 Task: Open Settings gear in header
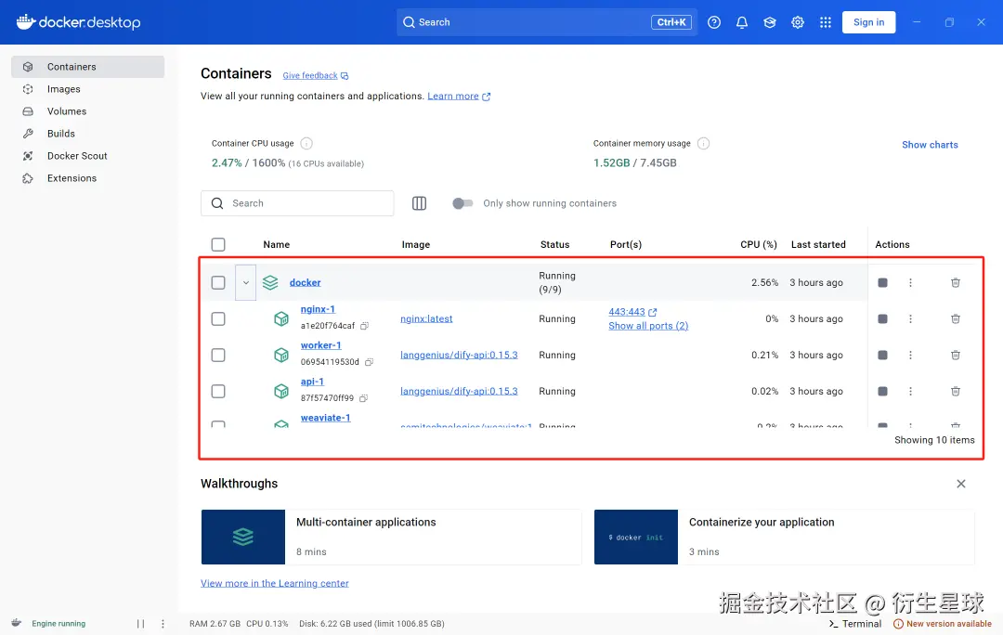pos(798,22)
